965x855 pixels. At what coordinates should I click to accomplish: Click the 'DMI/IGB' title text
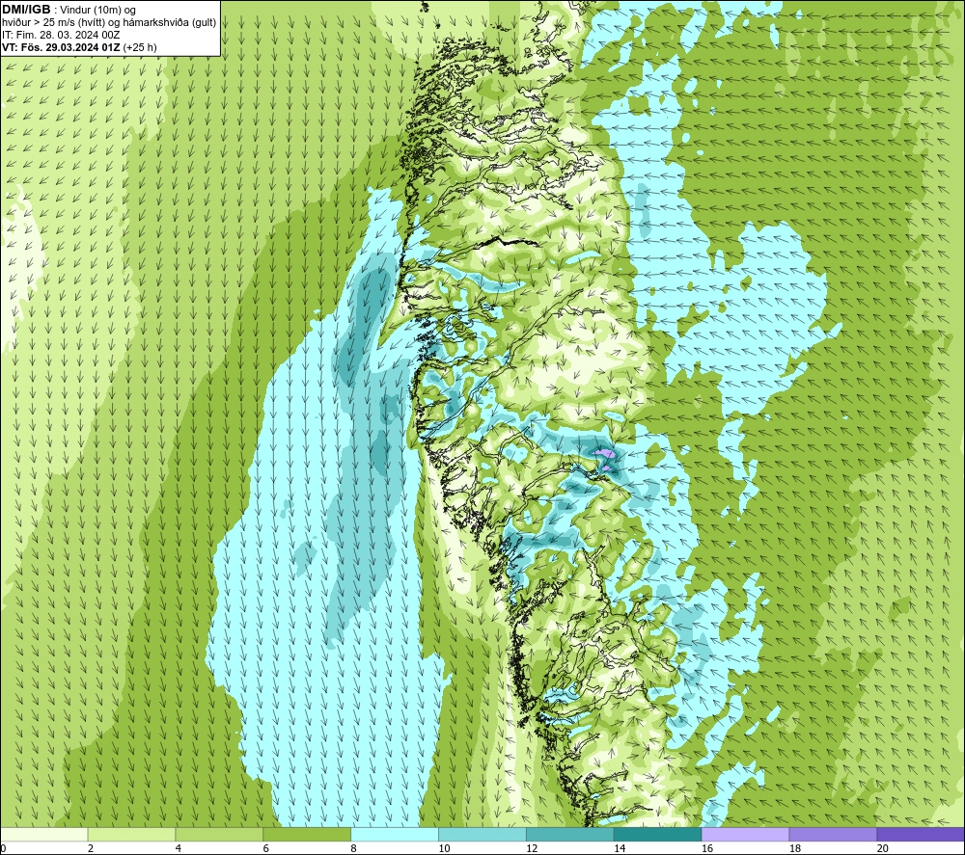[26, 10]
